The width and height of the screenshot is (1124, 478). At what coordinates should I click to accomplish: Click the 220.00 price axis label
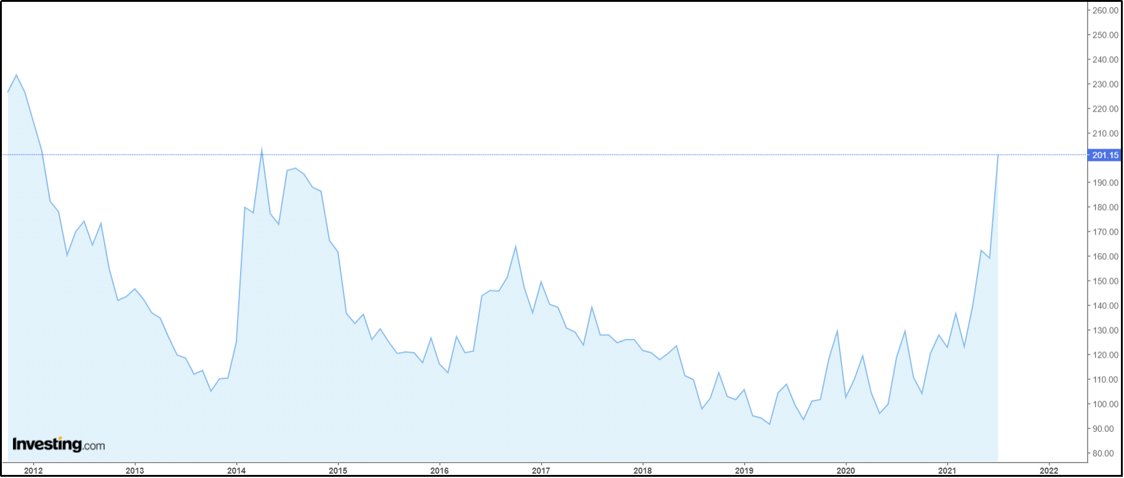coord(1106,109)
